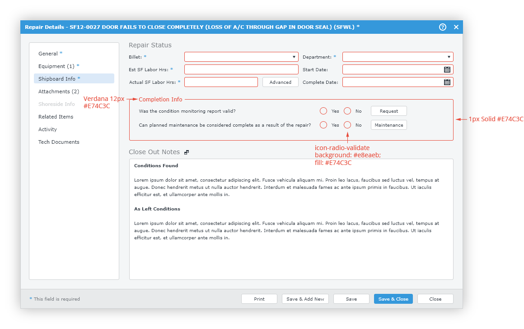This screenshot has width=524, height=329.
Task: Click the Save & Close button
Action: pyautogui.click(x=393, y=299)
